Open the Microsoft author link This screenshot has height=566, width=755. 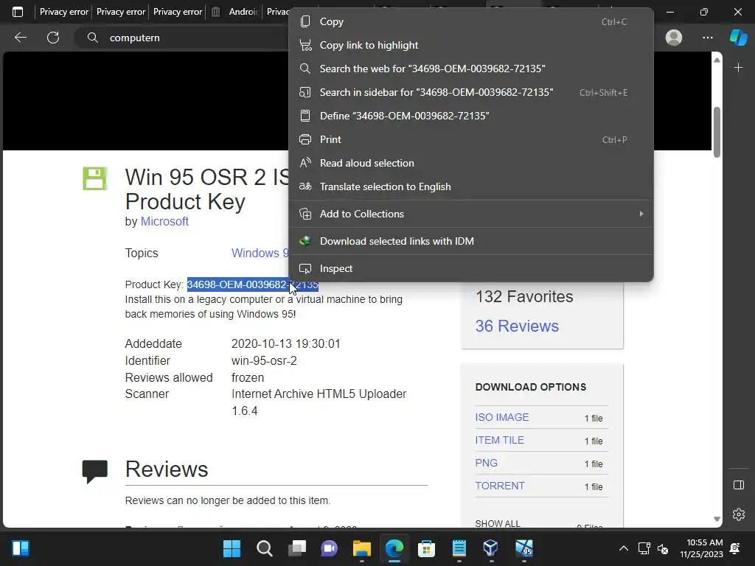tap(164, 221)
